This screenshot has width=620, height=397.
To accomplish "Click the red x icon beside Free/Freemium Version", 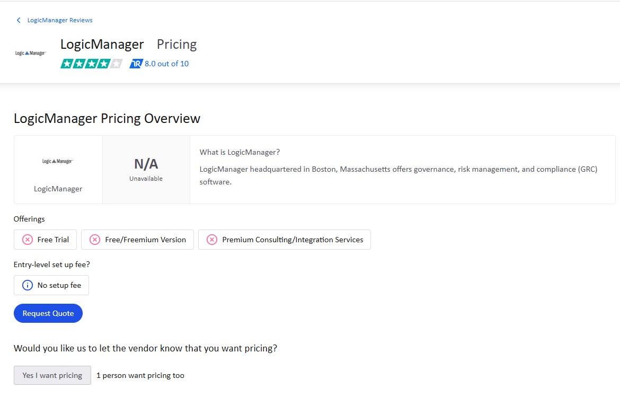I will (95, 240).
